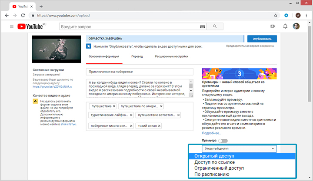The image size is (313, 181).
Task: Click the page vertical scrollbar thumb
Action: pos(310,64)
